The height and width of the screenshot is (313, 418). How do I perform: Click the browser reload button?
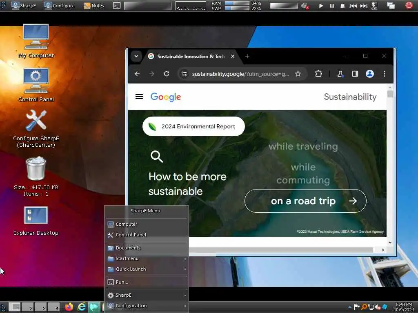tap(167, 74)
